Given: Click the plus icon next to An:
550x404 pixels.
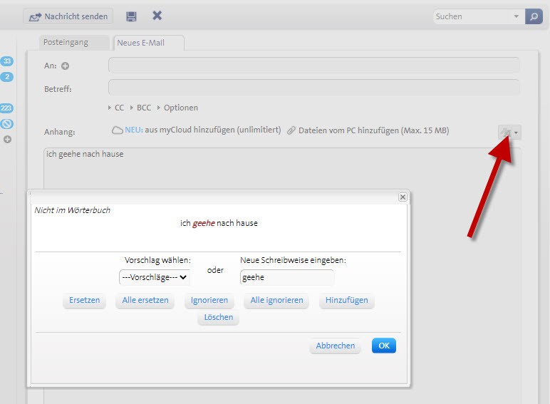Looking at the screenshot, I should pos(65,66).
